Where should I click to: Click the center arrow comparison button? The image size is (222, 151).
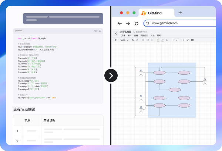tap(111, 75)
